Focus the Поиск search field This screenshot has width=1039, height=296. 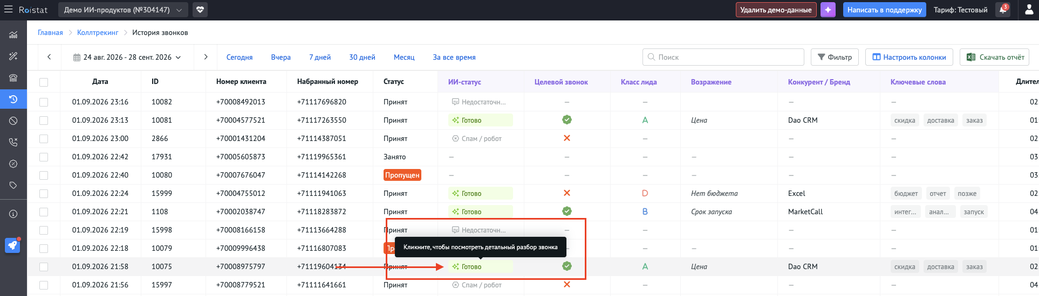[723, 57]
